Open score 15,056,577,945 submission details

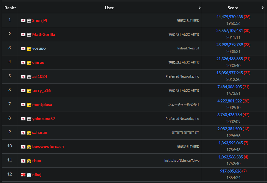point(230,73)
